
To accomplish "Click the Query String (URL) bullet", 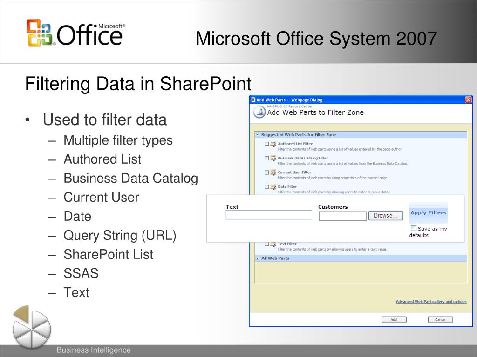I will 120,236.
